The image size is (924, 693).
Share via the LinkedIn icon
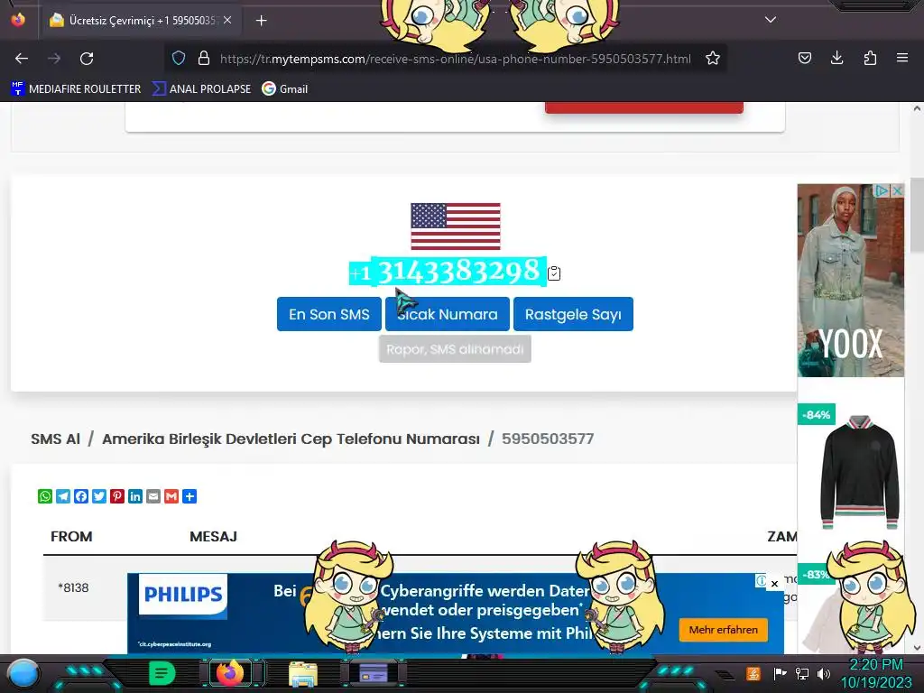pyautogui.click(x=135, y=496)
